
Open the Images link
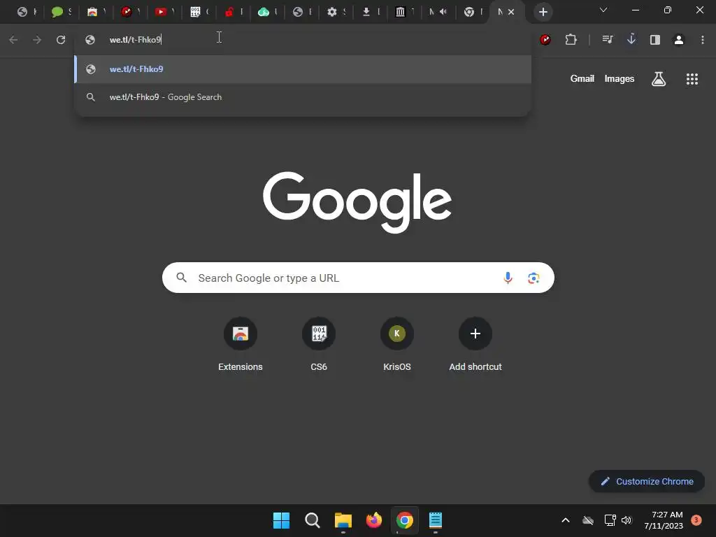click(620, 78)
